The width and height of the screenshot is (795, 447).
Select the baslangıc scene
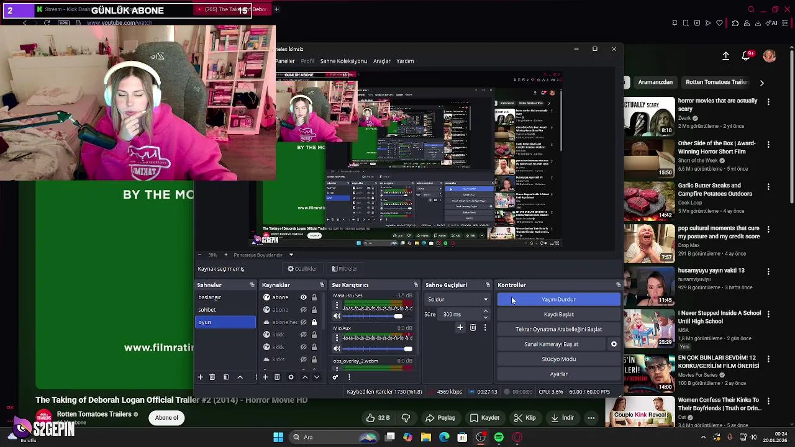point(225,297)
